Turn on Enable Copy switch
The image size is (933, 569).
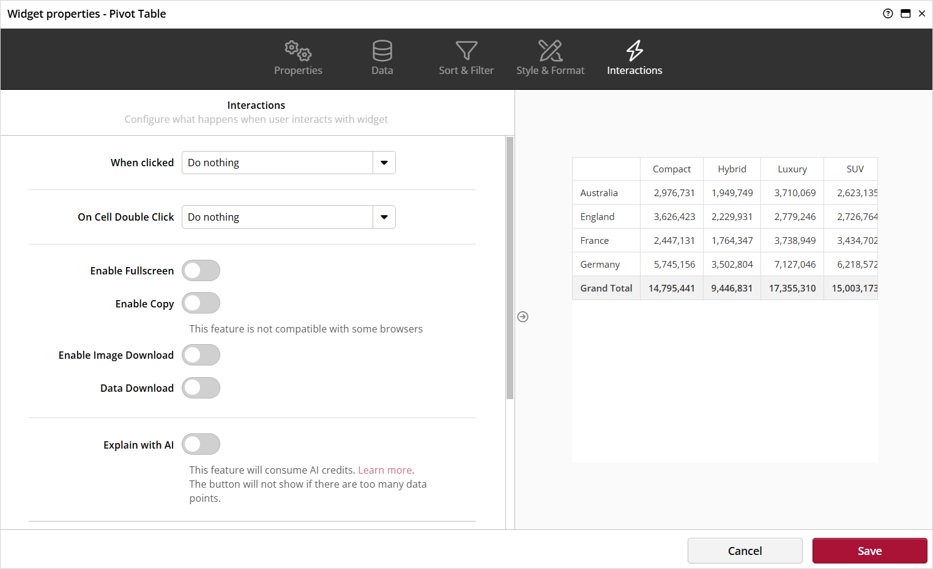click(201, 304)
